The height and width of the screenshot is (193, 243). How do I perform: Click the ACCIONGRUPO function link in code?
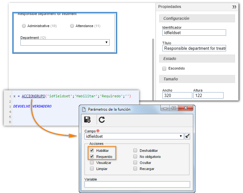tap(33, 96)
